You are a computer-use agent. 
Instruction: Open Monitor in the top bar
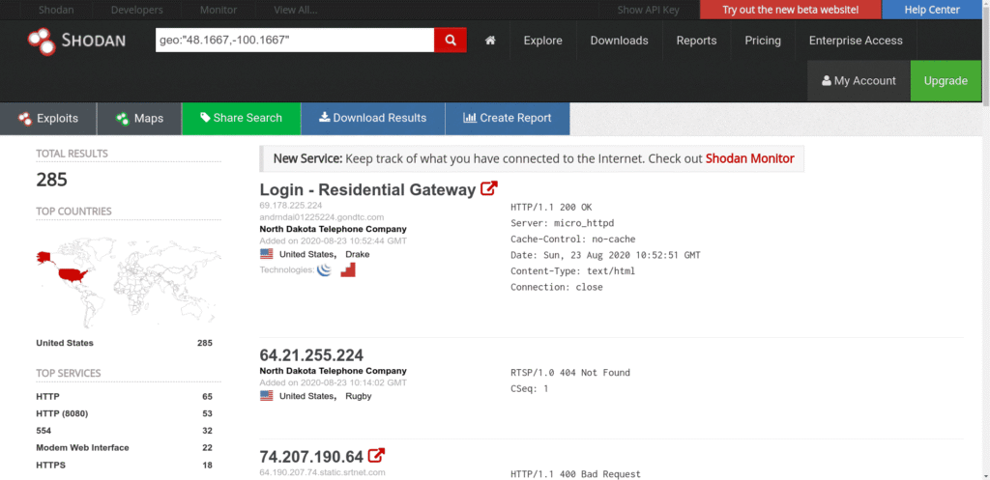218,10
